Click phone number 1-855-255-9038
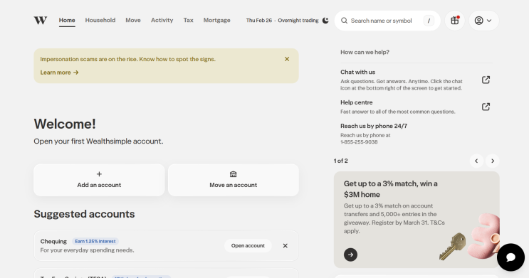 tap(359, 142)
